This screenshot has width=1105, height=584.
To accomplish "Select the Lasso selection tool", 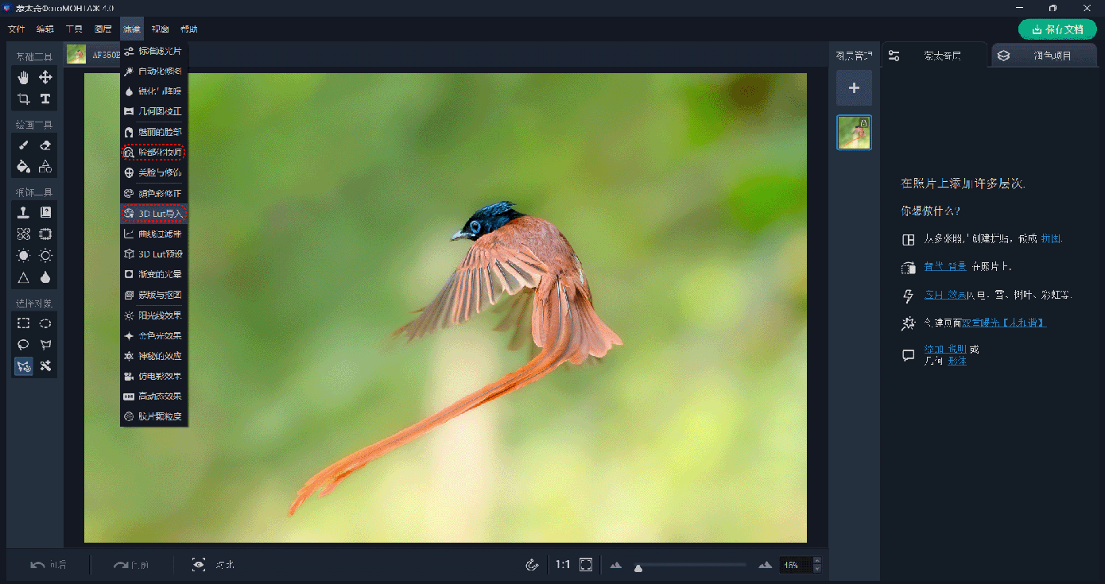I will pos(24,345).
